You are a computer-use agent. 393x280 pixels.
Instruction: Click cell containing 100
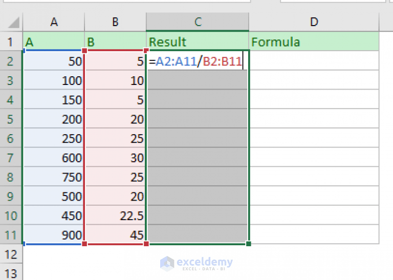(x=54, y=80)
